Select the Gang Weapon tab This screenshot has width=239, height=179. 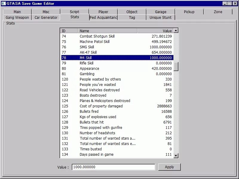coord(17,17)
